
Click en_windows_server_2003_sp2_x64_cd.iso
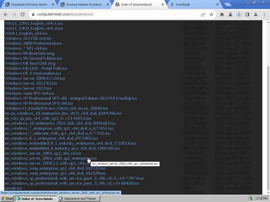coord(43,153)
